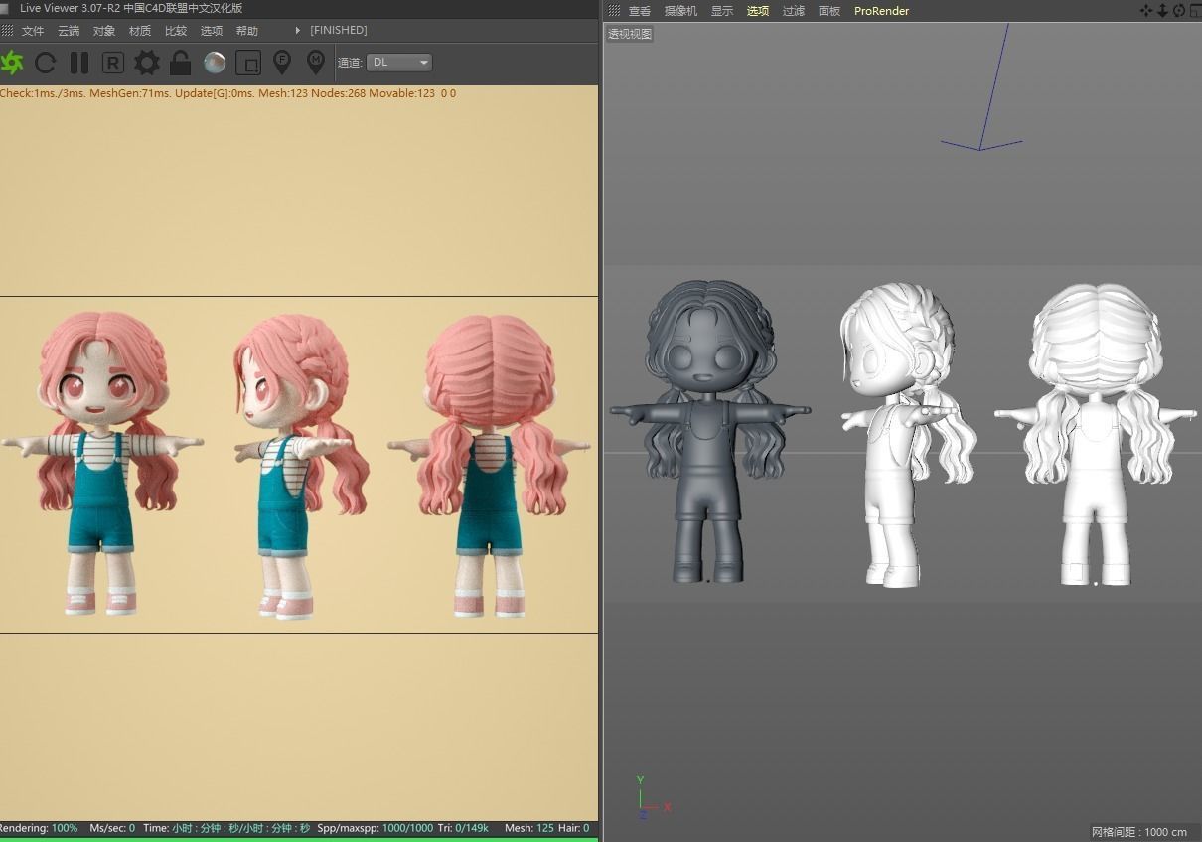
Task: Click the rendered back-view girl in Live Viewer
Action: click(x=489, y=465)
